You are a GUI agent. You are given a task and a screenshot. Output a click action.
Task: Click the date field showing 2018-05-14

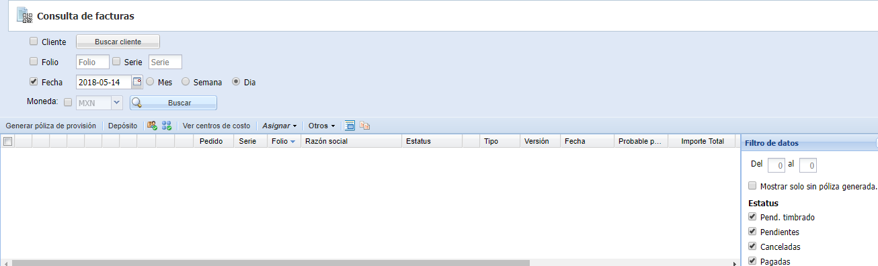[x=104, y=82]
